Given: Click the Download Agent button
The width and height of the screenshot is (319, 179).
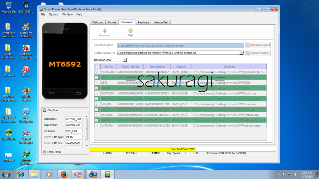Looking at the screenshot, I should [258, 45].
